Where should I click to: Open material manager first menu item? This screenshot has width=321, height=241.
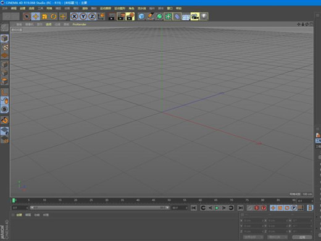19,215
